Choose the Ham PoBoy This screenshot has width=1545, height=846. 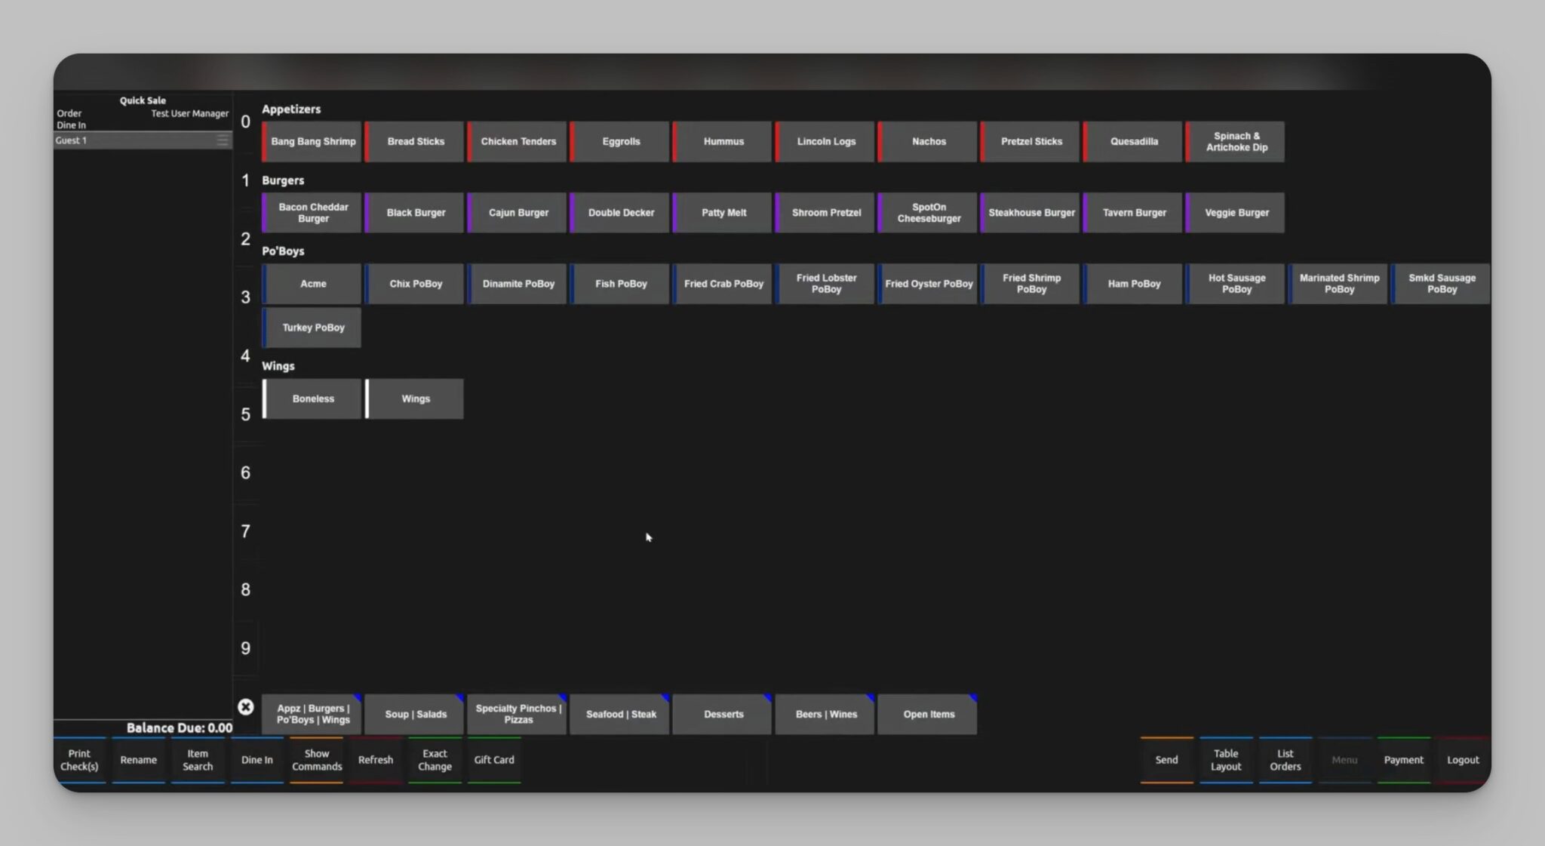pyautogui.click(x=1132, y=284)
